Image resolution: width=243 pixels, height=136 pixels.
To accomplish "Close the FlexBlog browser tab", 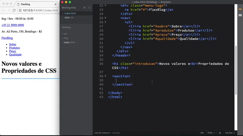I will point(55,4).
